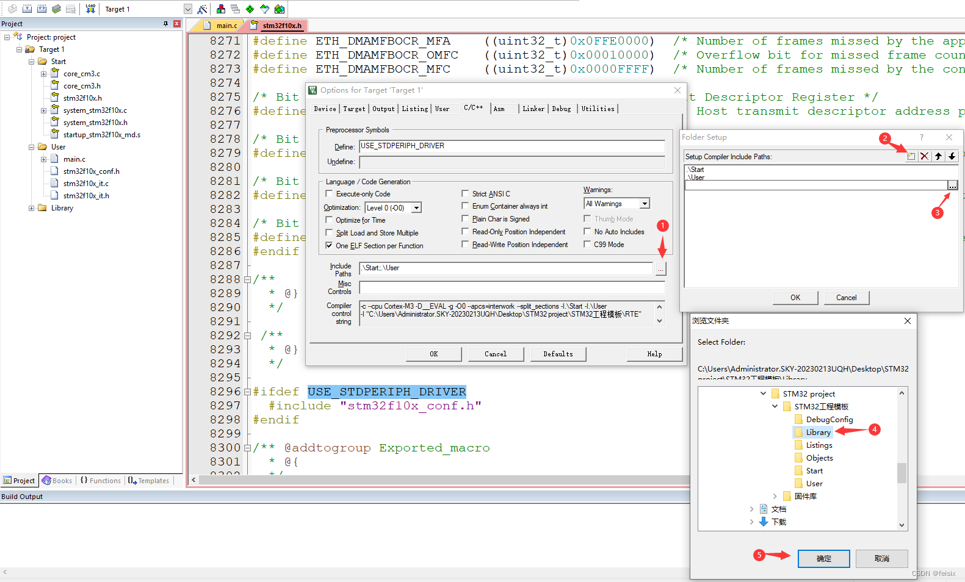Click the Stop build toolbar icon

pyautogui.click(x=71, y=9)
